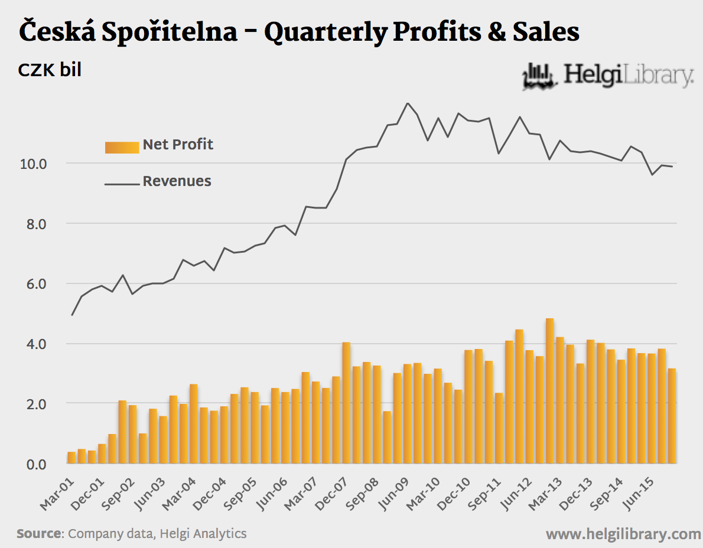Open the www.helgilibrary.com link
The height and width of the screenshot is (548, 703).
point(623,534)
